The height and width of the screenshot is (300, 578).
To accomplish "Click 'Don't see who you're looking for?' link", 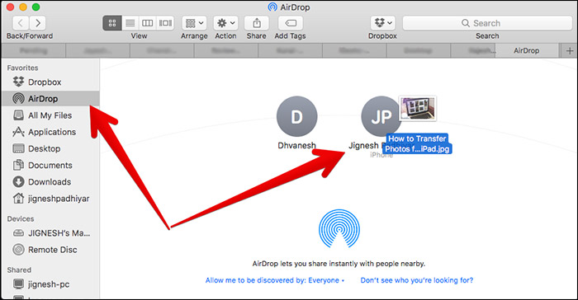I will click(416, 280).
